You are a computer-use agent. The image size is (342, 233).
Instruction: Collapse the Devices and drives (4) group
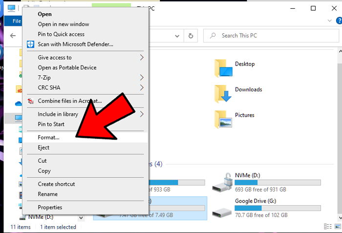click(x=156, y=164)
